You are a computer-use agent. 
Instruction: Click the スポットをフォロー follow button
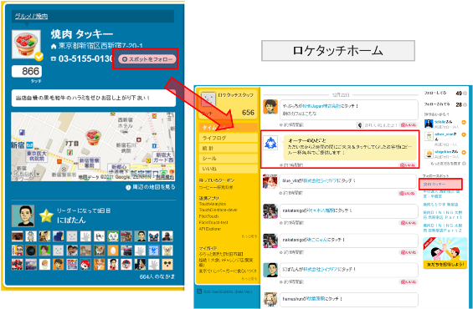147,59
